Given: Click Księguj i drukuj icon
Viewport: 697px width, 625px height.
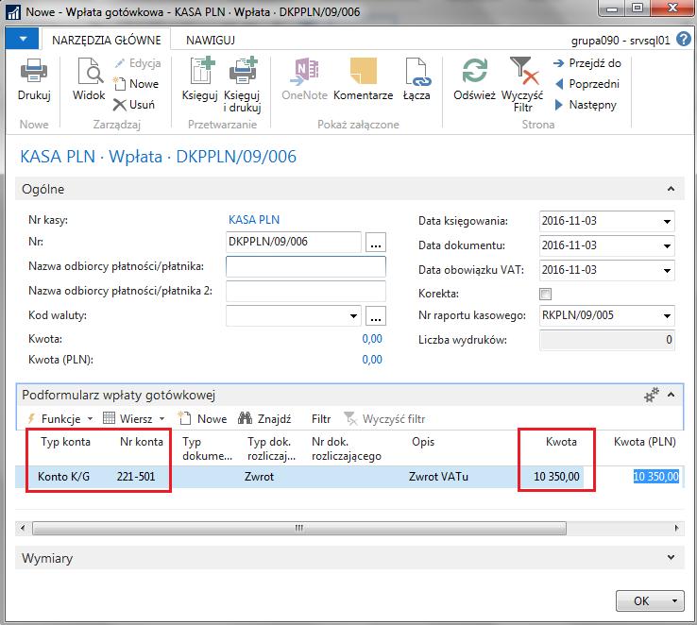Looking at the screenshot, I should click(x=243, y=71).
